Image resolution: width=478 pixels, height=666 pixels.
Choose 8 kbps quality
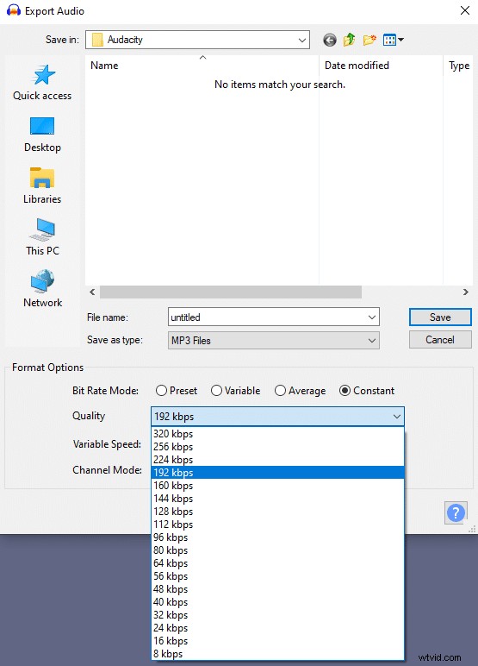tap(277, 654)
